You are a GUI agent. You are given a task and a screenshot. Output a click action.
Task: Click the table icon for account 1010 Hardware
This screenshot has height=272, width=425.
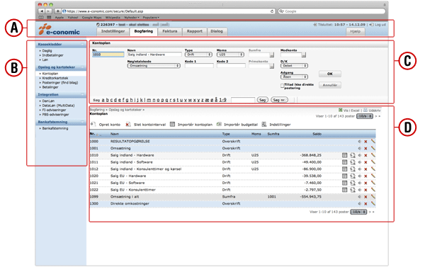[x=344, y=155]
